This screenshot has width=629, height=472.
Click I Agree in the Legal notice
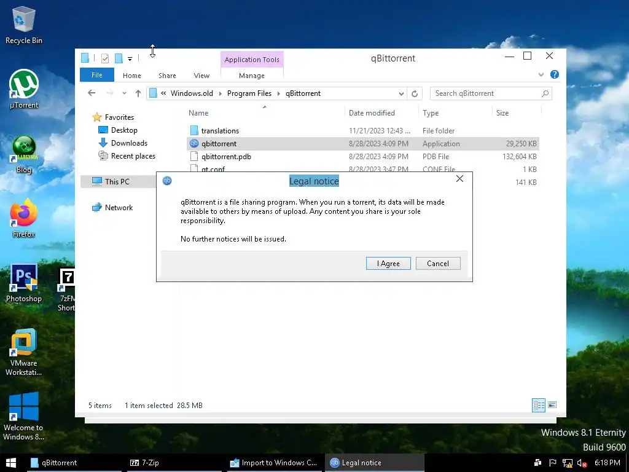click(388, 263)
